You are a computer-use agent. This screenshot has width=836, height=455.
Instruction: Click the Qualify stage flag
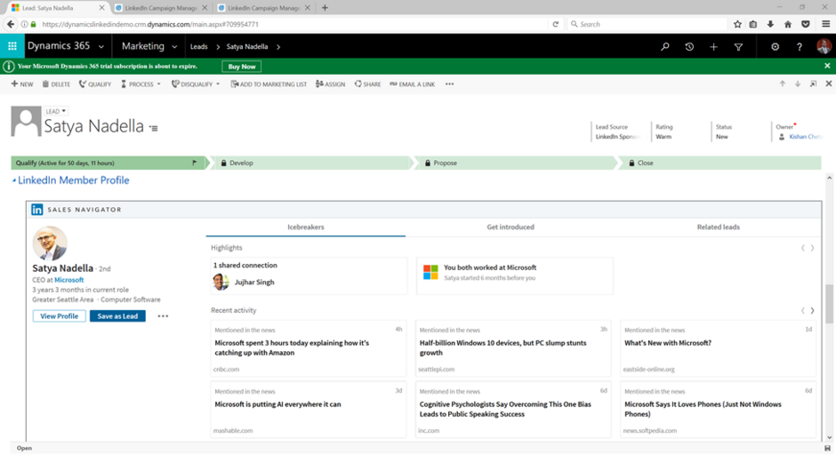(194, 163)
